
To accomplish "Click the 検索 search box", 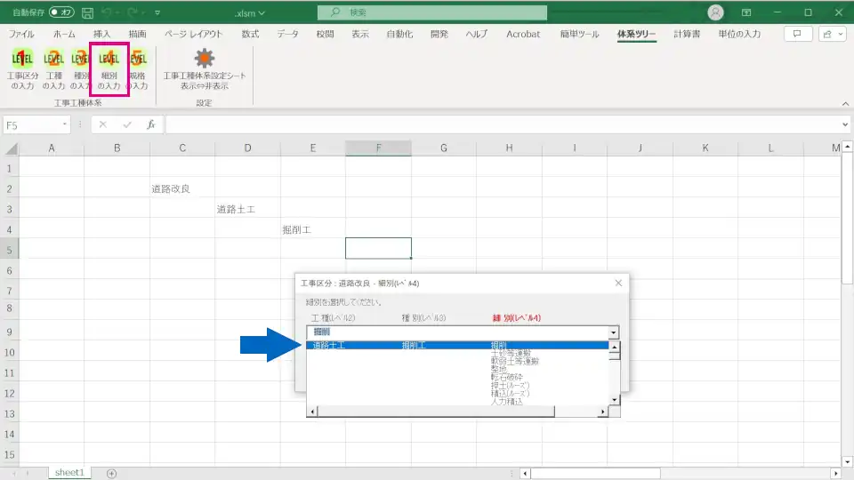I will (x=432, y=12).
